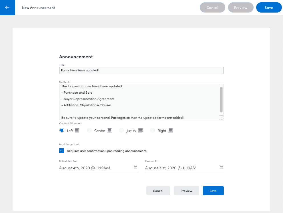Viewport: 283px width, 213px height.
Task: Select the Center alignment radio button
Action: (x=89, y=130)
